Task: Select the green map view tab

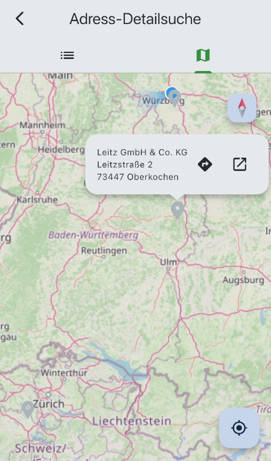Action: pyautogui.click(x=203, y=55)
